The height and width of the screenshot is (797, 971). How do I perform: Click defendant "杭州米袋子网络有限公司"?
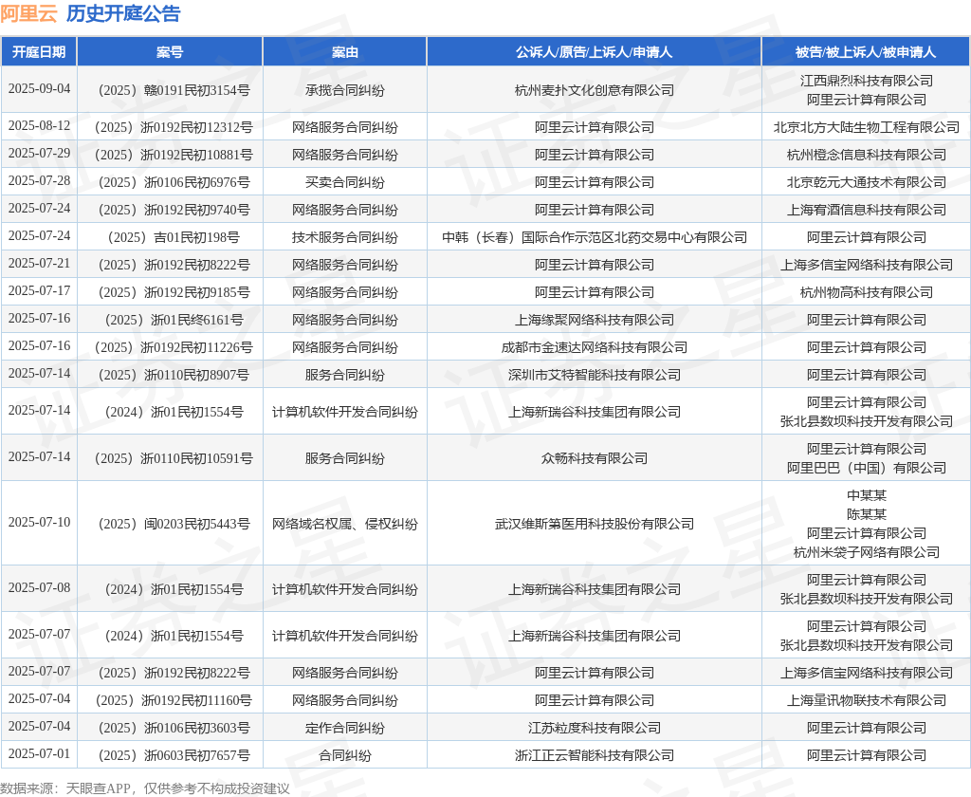(x=866, y=552)
